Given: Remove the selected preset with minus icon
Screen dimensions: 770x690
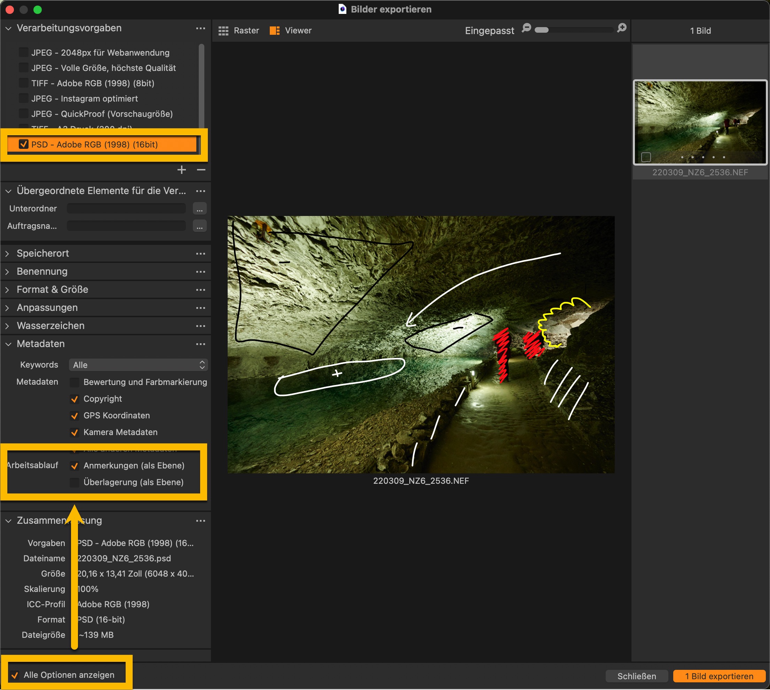Looking at the screenshot, I should click(x=201, y=170).
